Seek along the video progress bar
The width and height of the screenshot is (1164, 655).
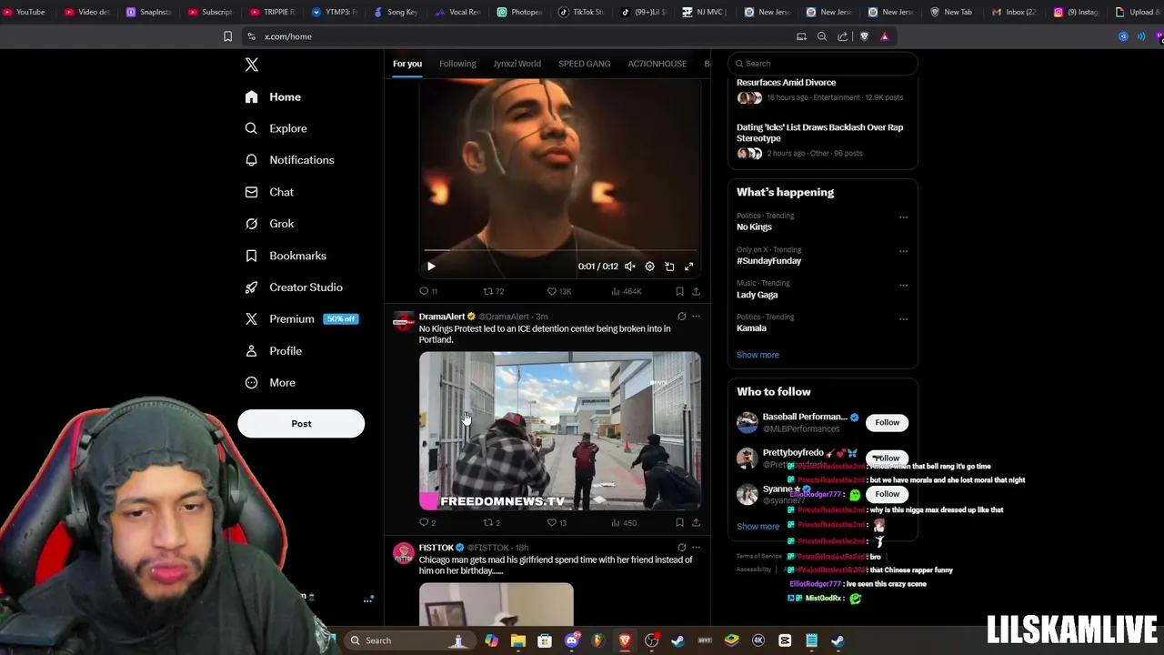(x=559, y=250)
